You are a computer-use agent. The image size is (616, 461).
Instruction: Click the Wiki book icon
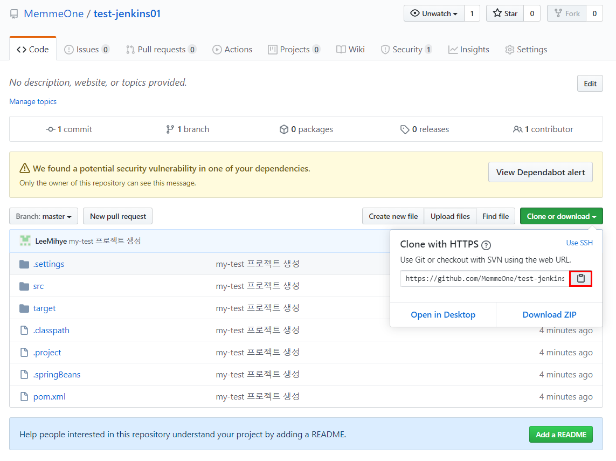[x=341, y=50]
